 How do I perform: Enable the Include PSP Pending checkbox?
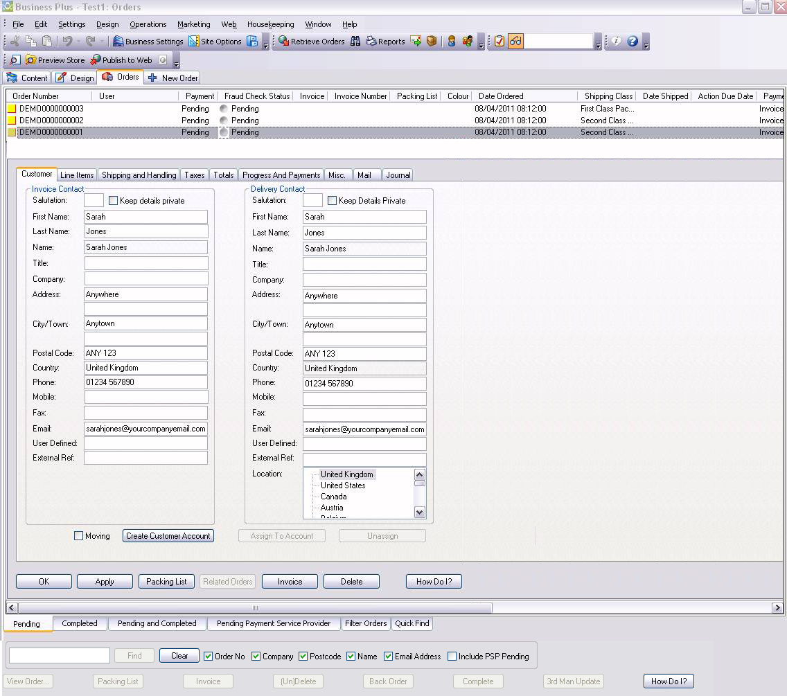point(452,657)
